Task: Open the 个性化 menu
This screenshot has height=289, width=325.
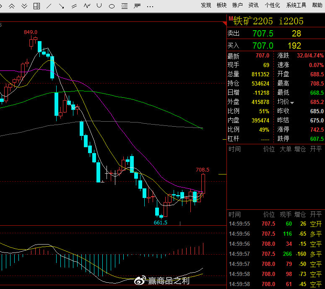Action: coord(272,5)
